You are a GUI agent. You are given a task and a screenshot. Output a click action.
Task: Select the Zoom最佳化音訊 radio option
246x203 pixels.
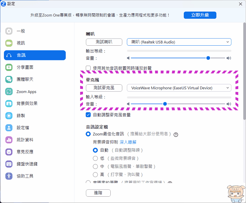88,134
